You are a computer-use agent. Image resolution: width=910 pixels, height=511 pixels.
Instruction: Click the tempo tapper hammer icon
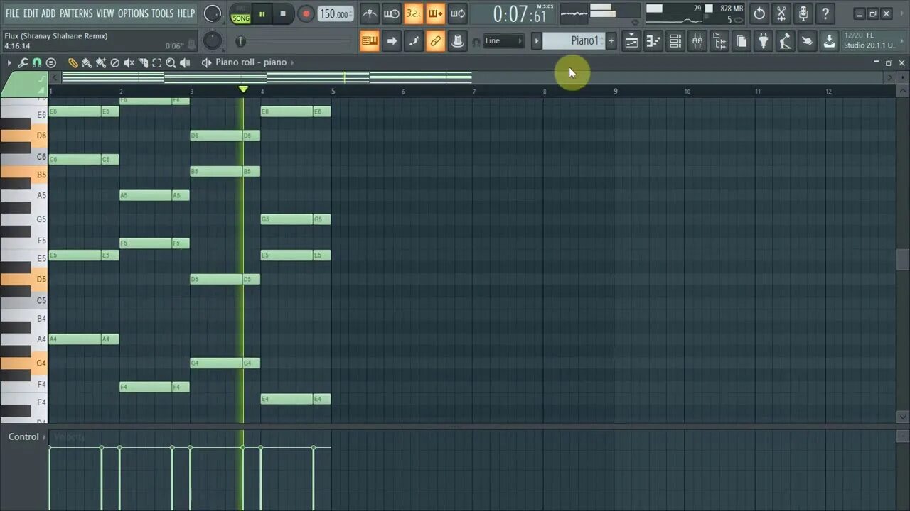click(785, 41)
